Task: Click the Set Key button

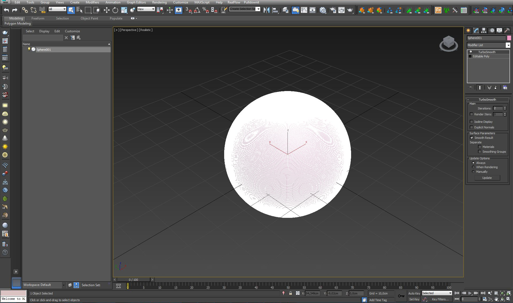Action: coord(414,299)
